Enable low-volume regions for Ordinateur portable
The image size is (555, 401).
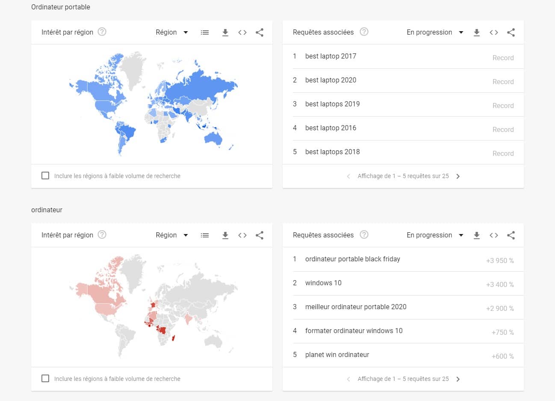click(45, 176)
